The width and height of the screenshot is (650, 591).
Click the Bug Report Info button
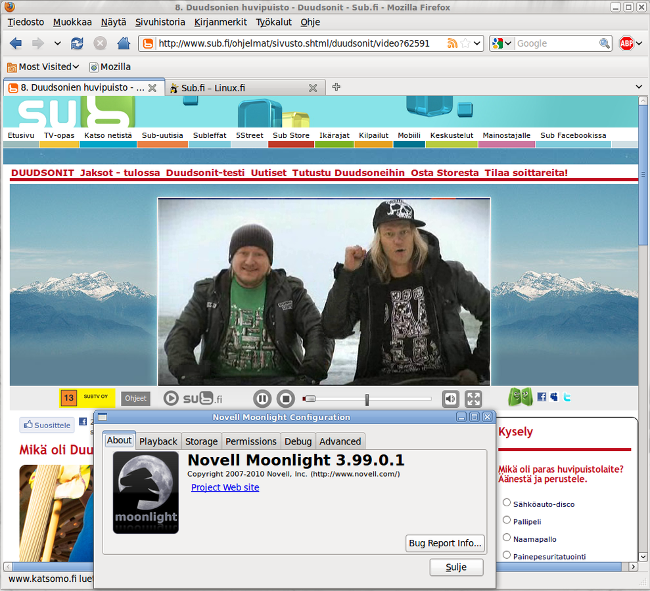coord(446,543)
